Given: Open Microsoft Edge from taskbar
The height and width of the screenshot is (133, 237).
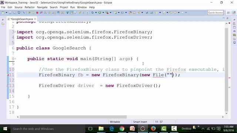Looking at the screenshot, I should pos(111,129).
